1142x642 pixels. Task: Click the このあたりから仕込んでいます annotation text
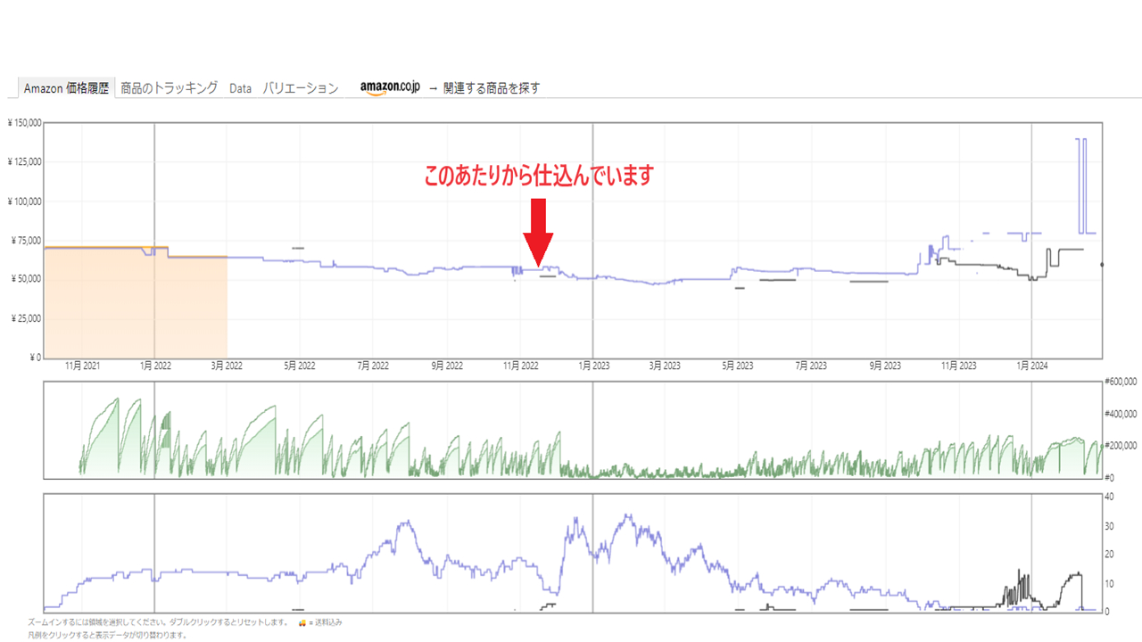point(536,175)
